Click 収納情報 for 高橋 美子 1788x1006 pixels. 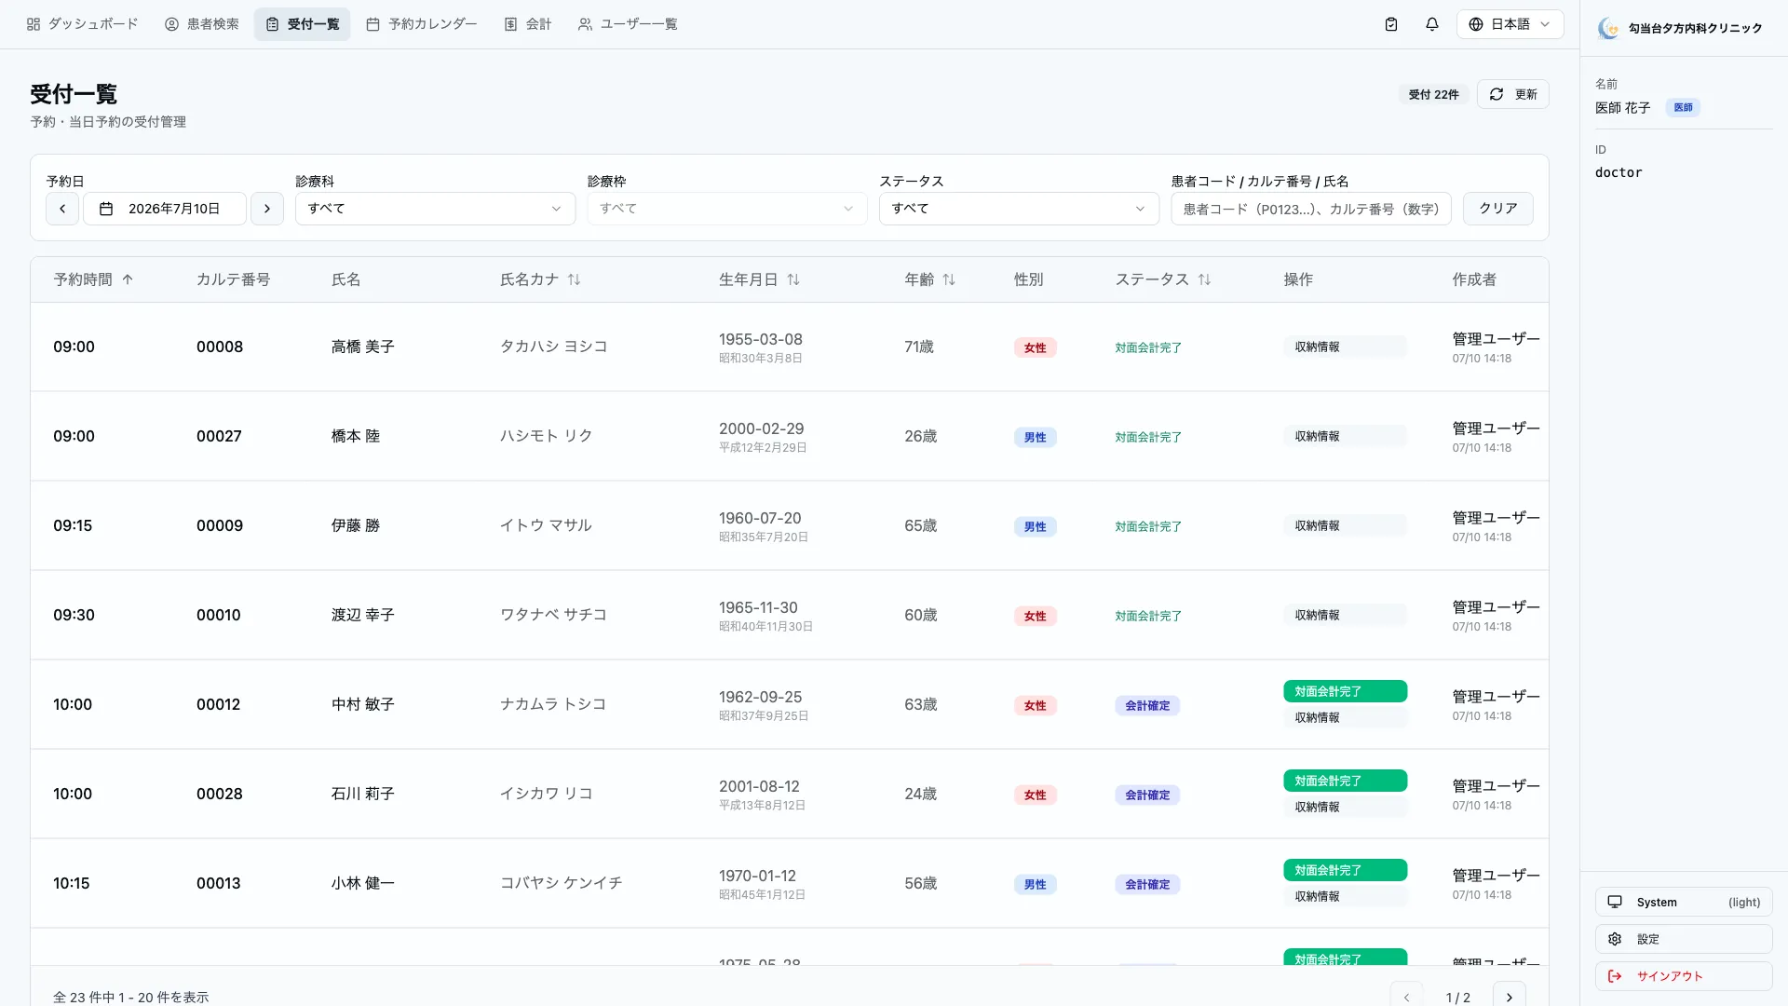[1345, 347]
